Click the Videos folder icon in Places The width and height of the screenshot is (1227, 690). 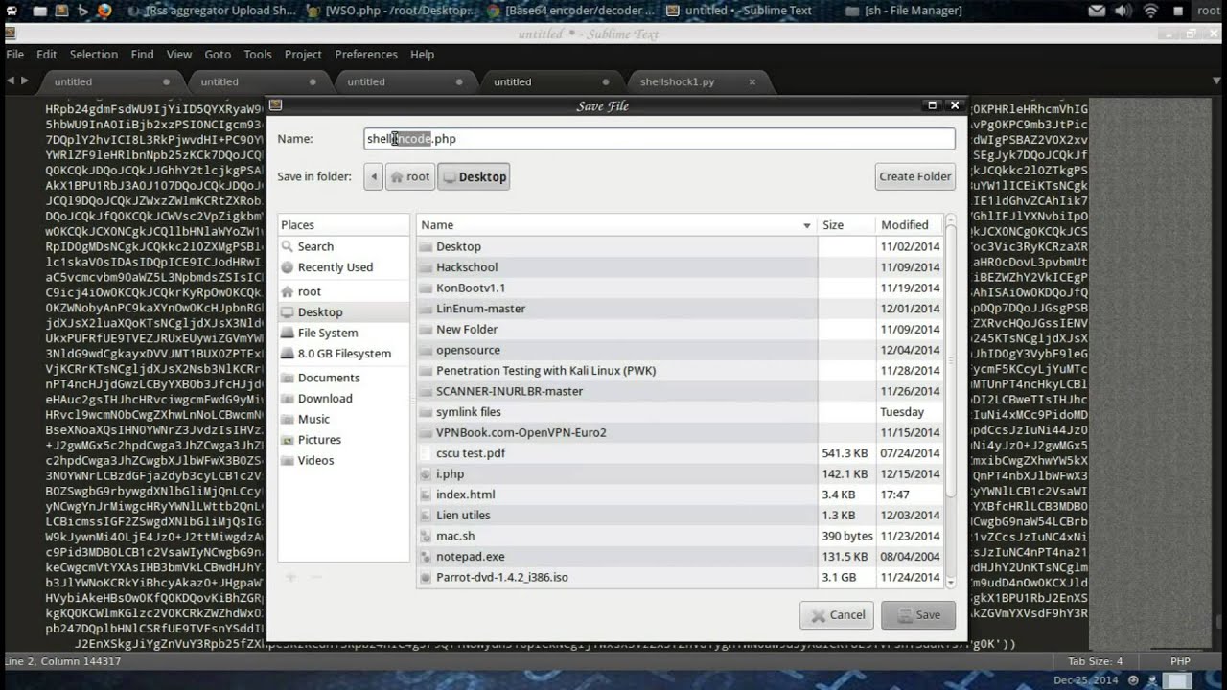(287, 460)
